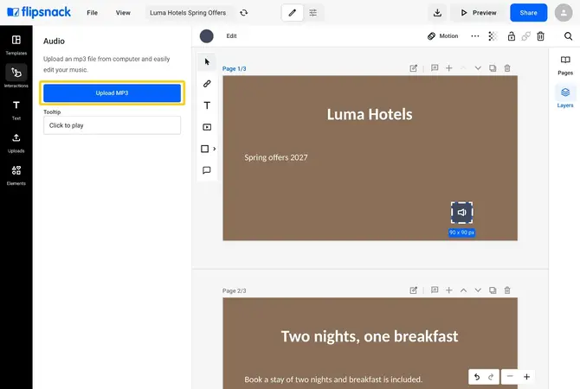Add a note to Page 2
The width and height of the screenshot is (580, 389).
coord(435,290)
